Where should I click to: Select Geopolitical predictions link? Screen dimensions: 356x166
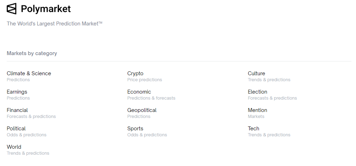click(142, 110)
